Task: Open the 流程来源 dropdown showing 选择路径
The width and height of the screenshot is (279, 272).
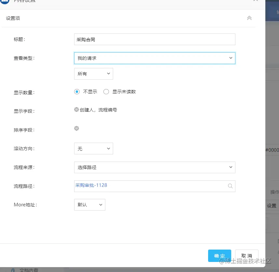Action: click(x=155, y=167)
